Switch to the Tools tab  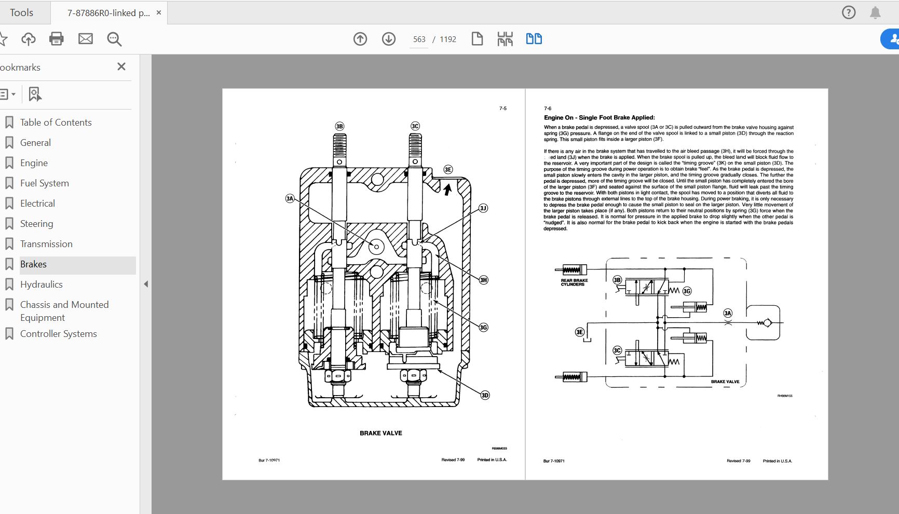tap(21, 12)
